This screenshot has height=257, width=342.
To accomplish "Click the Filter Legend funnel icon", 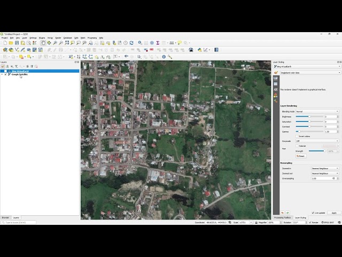I will click(17, 66).
